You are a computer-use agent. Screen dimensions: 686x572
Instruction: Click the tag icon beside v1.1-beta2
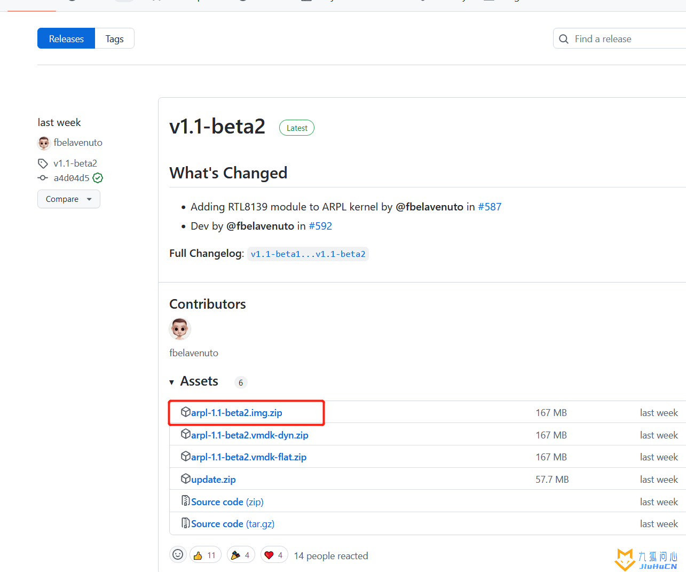tap(43, 163)
